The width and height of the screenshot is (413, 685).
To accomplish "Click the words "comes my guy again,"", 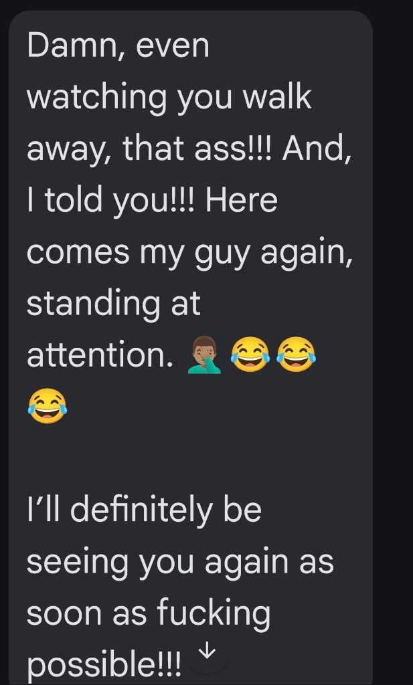I will click(190, 252).
